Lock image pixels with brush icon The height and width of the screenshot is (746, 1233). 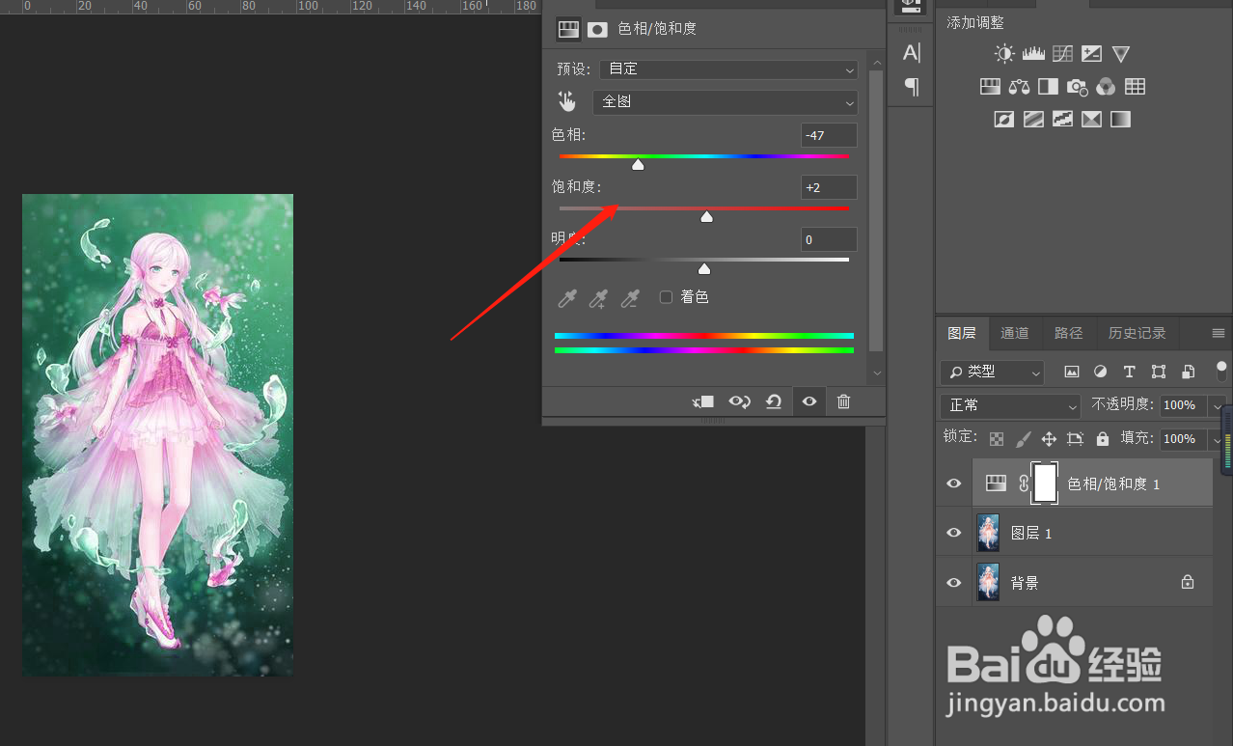[x=1024, y=438]
